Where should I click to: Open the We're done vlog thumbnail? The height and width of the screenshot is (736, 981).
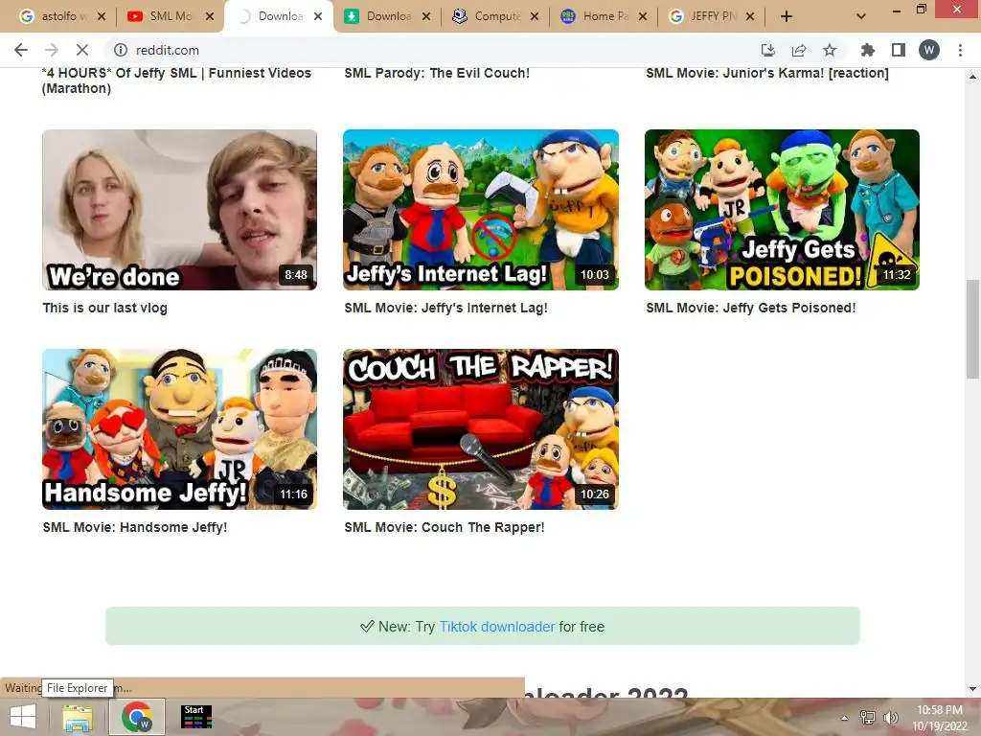[179, 210]
